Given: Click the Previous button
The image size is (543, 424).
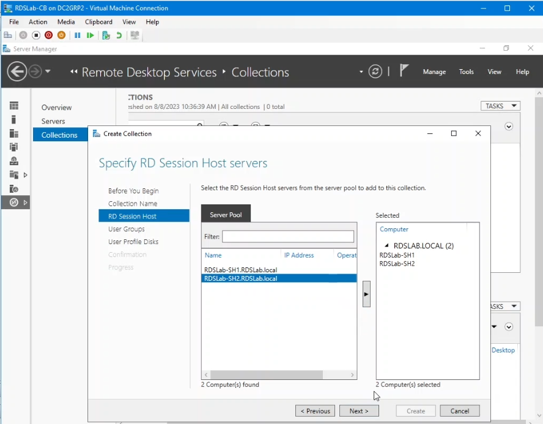Looking at the screenshot, I should (x=315, y=411).
